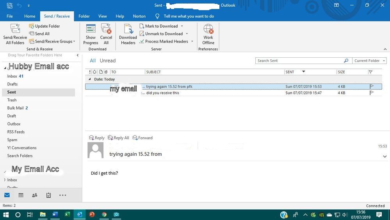The height and width of the screenshot is (220, 390).
Task: Open Show Progress dialog
Action: click(x=91, y=34)
